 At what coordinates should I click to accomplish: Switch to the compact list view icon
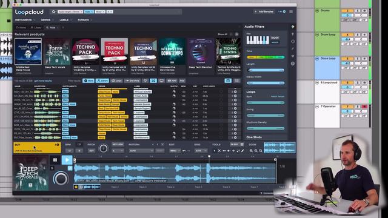(x=237, y=81)
